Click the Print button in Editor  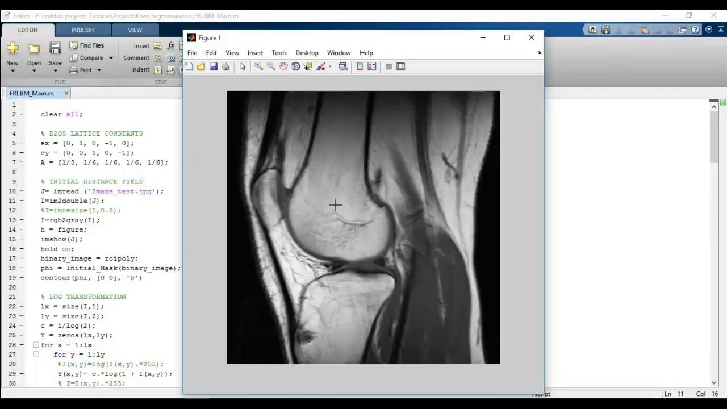(x=81, y=70)
